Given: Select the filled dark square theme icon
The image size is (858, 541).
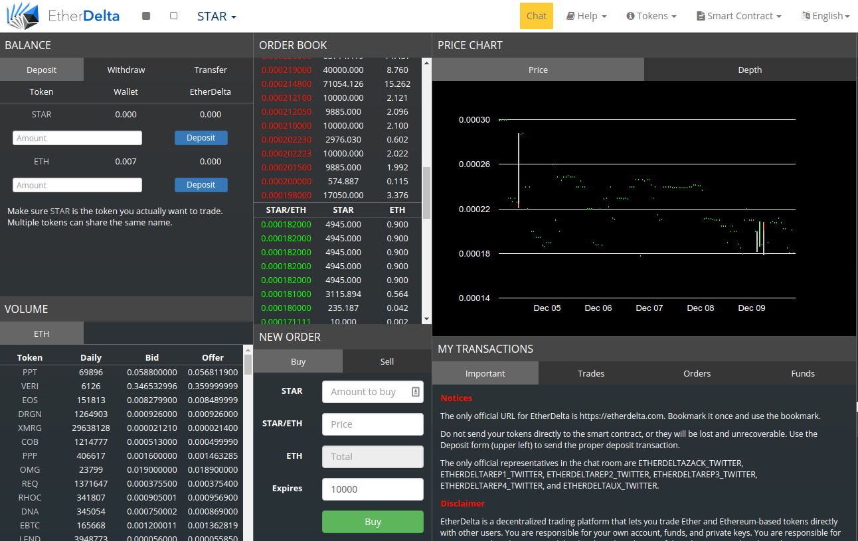Looking at the screenshot, I should click(146, 16).
